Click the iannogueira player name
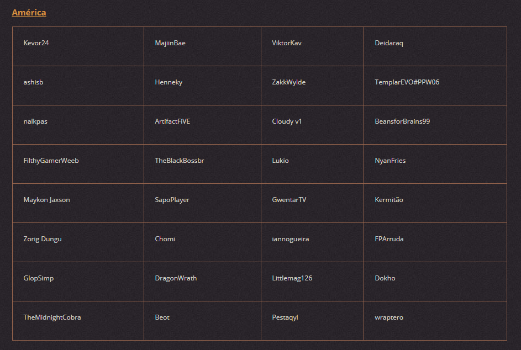Image resolution: width=521 pixels, height=350 pixels. click(291, 238)
